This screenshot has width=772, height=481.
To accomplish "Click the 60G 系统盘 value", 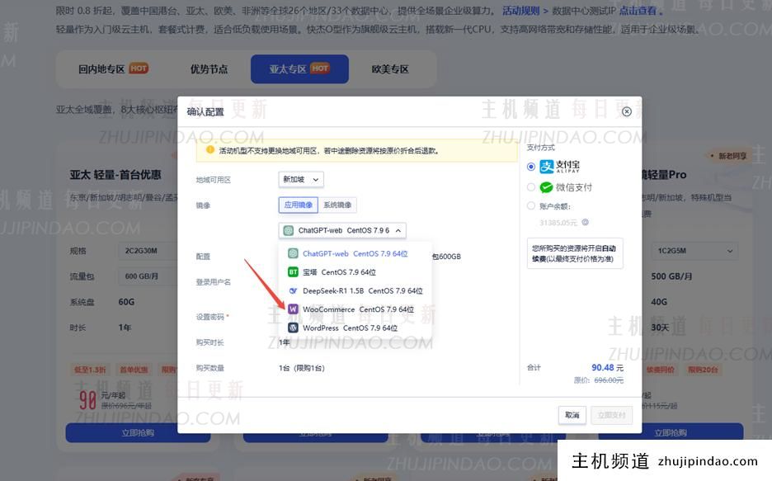I will [x=126, y=302].
